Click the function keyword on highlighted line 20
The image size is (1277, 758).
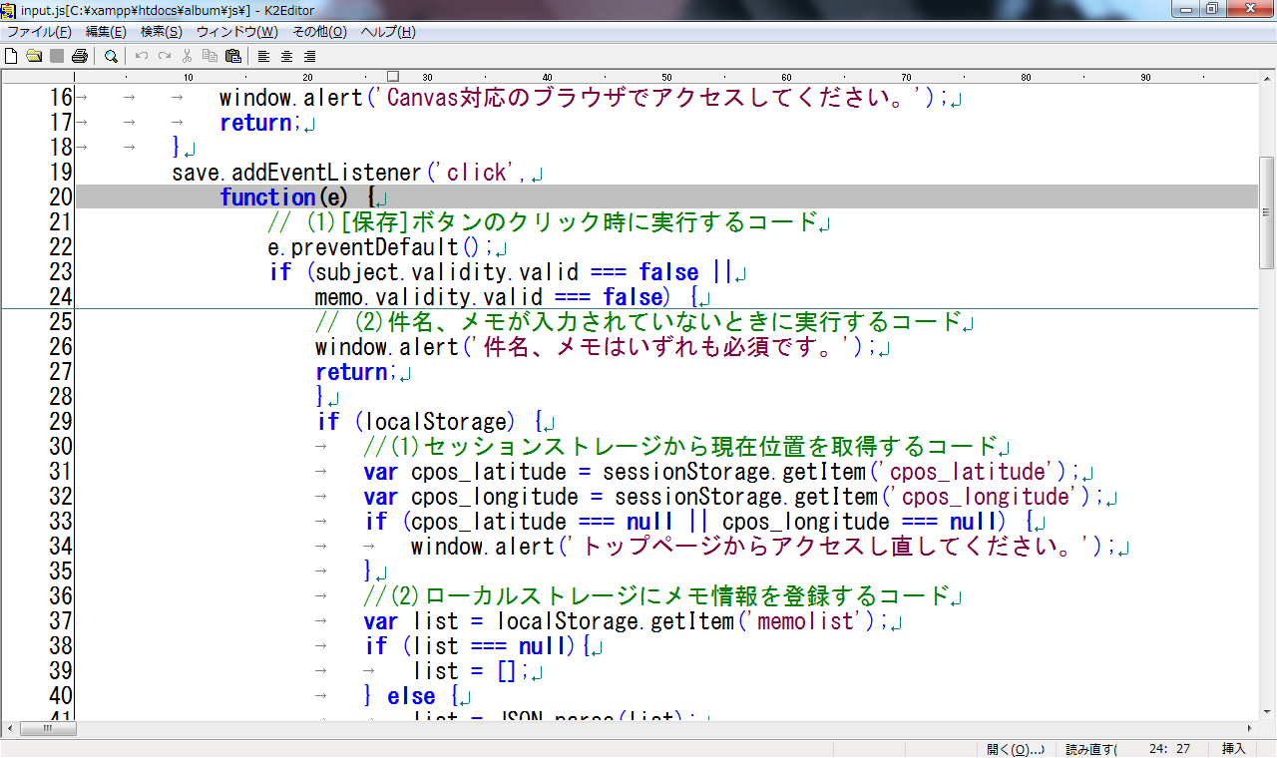[x=267, y=197]
